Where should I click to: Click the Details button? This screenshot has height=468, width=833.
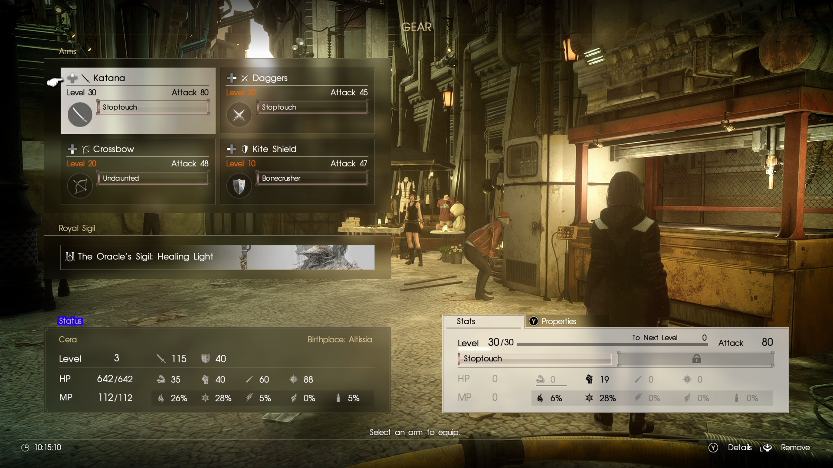click(x=740, y=448)
